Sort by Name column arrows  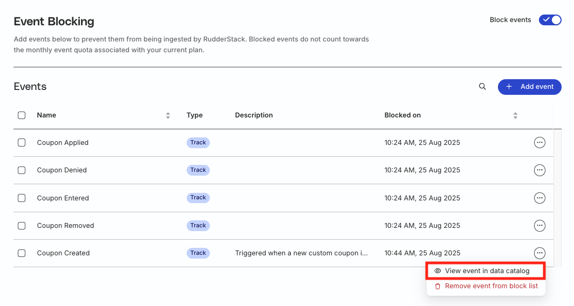[x=168, y=115]
